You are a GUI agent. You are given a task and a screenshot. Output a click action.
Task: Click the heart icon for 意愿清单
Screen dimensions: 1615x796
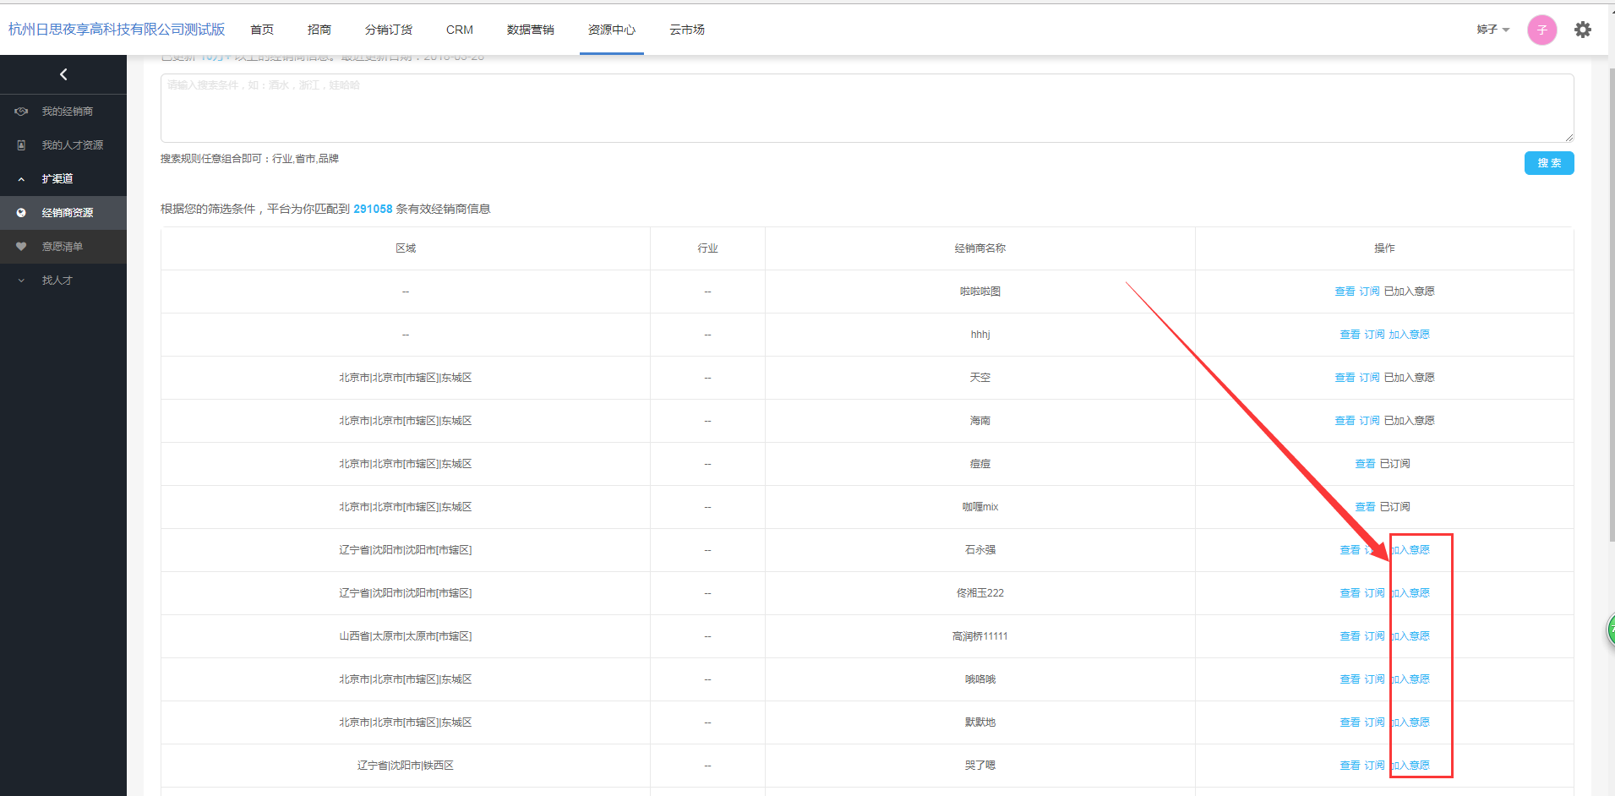pyautogui.click(x=21, y=247)
